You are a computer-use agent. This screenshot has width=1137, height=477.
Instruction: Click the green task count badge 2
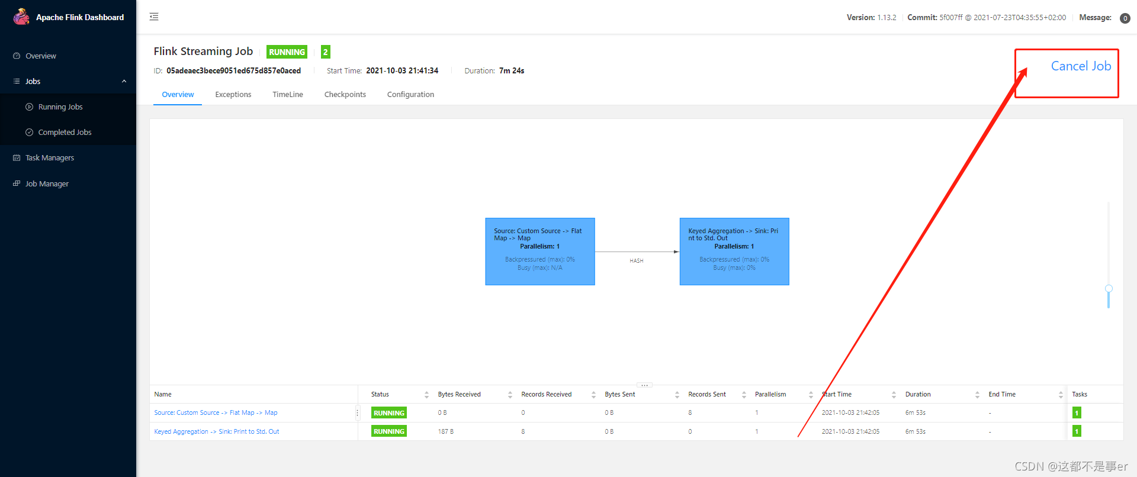click(x=325, y=52)
